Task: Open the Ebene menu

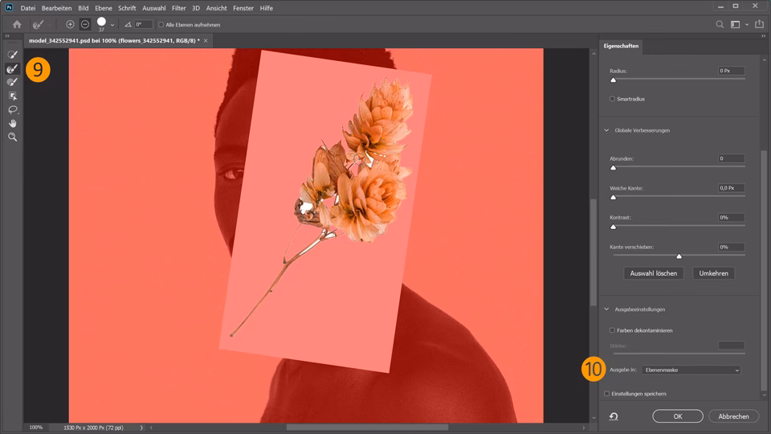Action: (104, 8)
